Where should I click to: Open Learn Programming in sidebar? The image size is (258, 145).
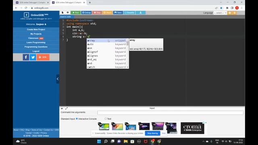click(36, 42)
